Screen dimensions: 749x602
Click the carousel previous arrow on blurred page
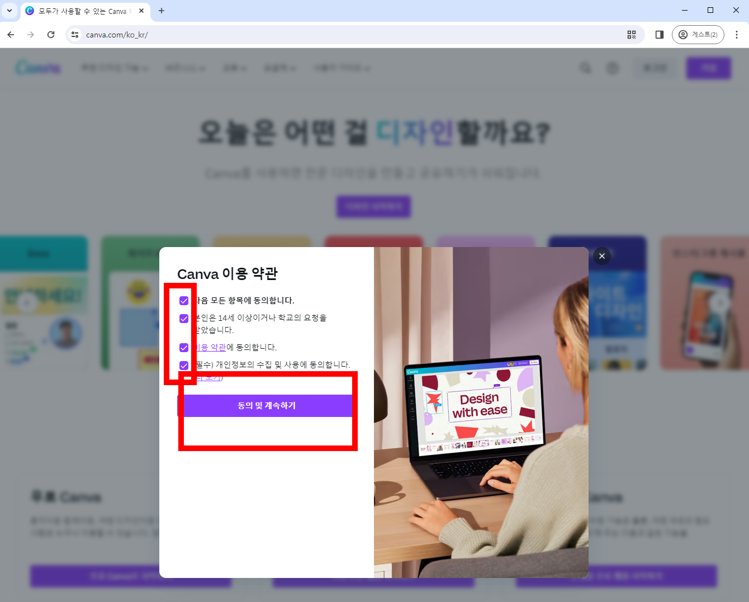pos(27,303)
